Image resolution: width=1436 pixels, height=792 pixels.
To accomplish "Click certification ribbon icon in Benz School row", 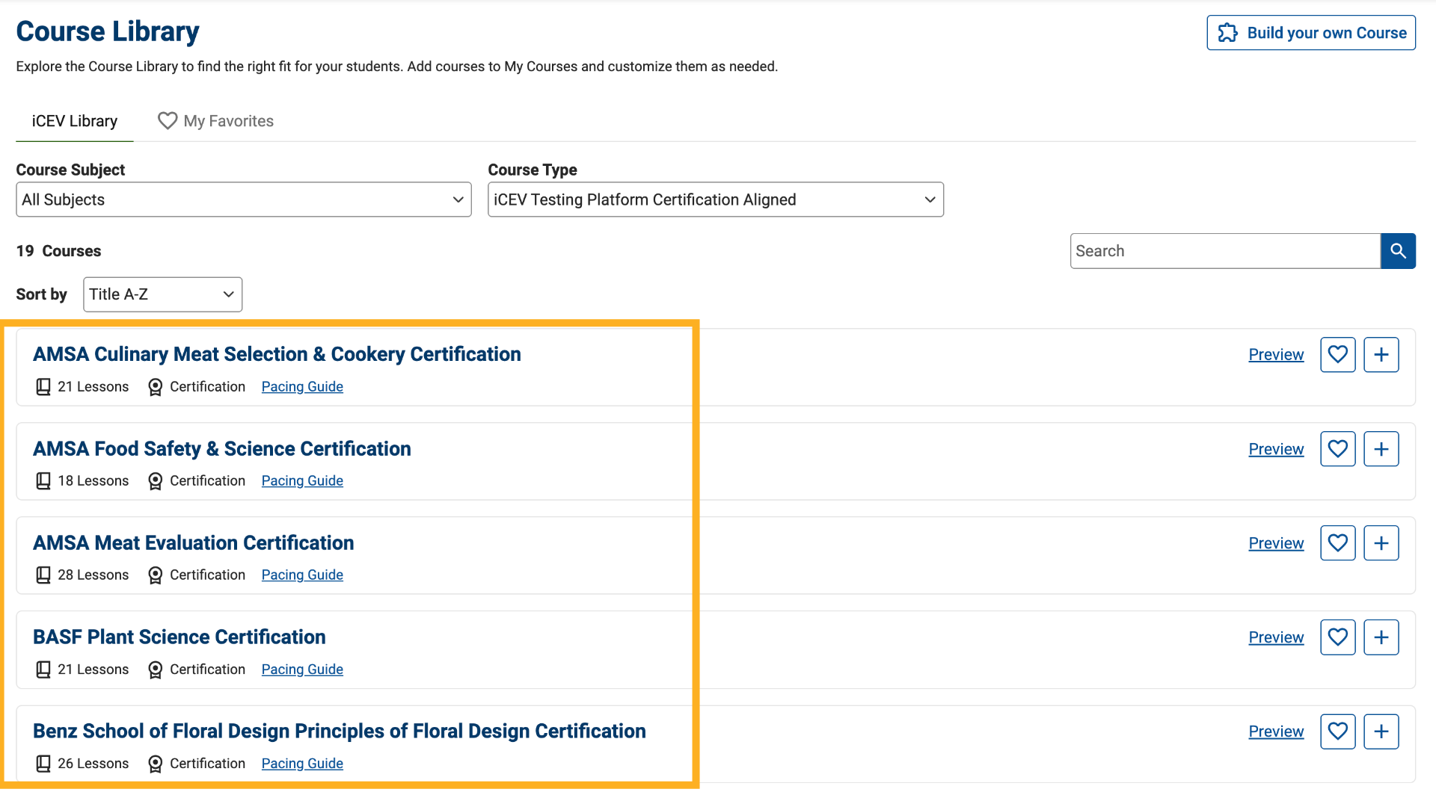I will point(155,764).
